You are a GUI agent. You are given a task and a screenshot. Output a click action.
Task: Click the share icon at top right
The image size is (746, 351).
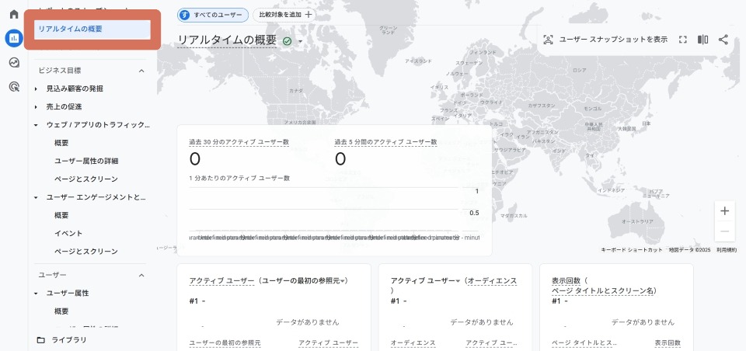point(723,40)
